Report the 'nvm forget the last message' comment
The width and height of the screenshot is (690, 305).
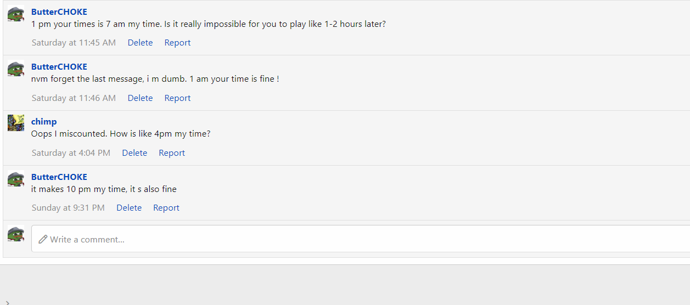click(177, 98)
